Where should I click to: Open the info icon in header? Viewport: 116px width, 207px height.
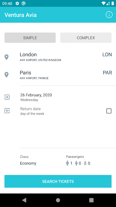109,15
